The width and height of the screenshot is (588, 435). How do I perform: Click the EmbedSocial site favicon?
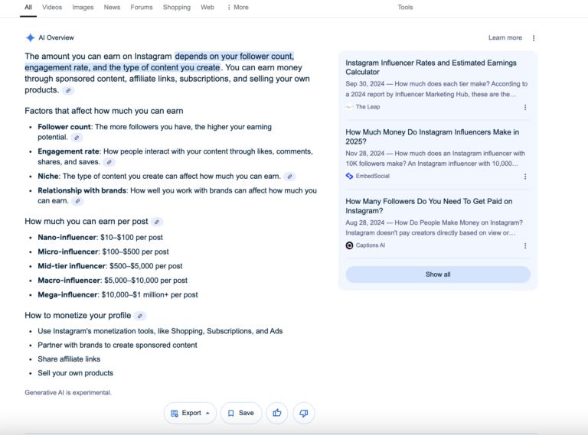point(349,176)
